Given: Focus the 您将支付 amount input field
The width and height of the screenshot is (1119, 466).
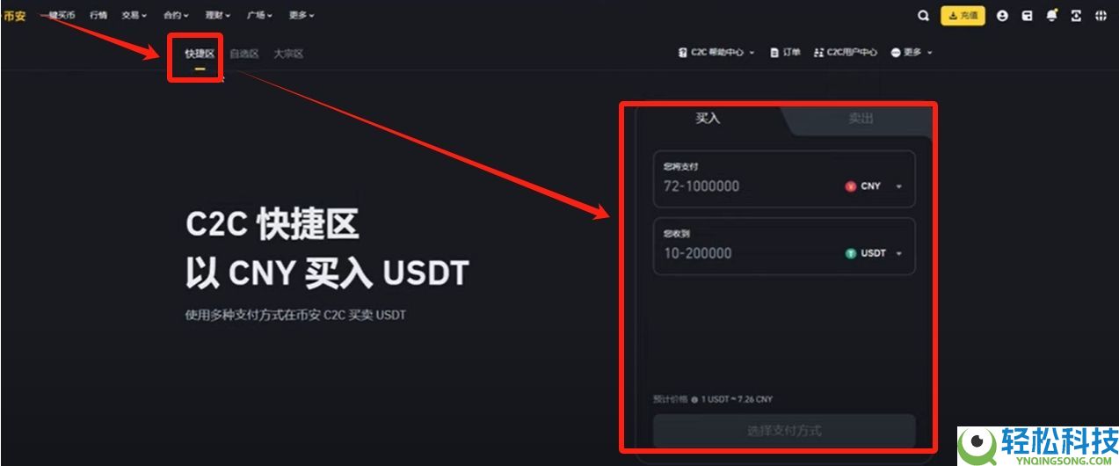Looking at the screenshot, I should [784, 179].
